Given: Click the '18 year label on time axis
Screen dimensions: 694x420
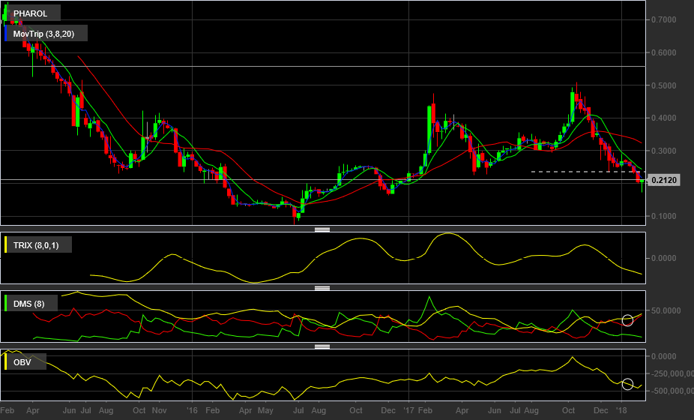Looking at the screenshot, I should pyautogui.click(x=621, y=410).
